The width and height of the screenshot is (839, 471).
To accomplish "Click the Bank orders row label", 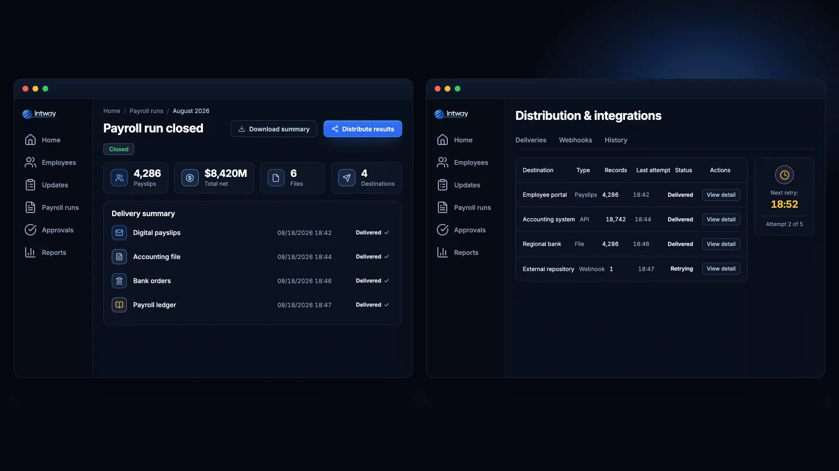I will pyautogui.click(x=152, y=281).
